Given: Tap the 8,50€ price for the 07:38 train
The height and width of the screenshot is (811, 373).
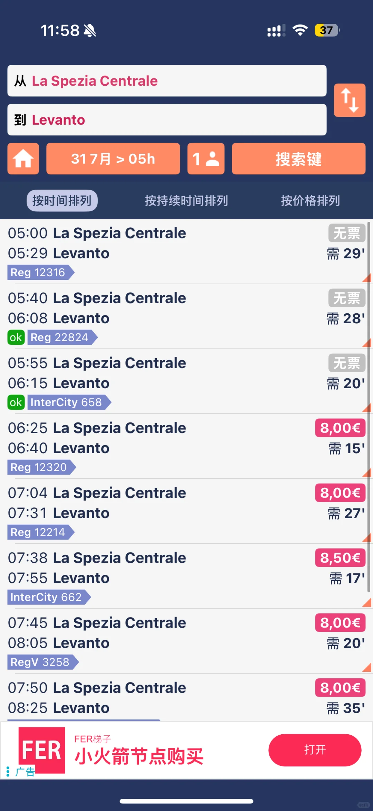Looking at the screenshot, I should [x=340, y=558].
